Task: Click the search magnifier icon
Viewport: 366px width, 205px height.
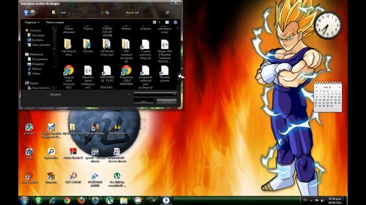Action: [x=167, y=13]
